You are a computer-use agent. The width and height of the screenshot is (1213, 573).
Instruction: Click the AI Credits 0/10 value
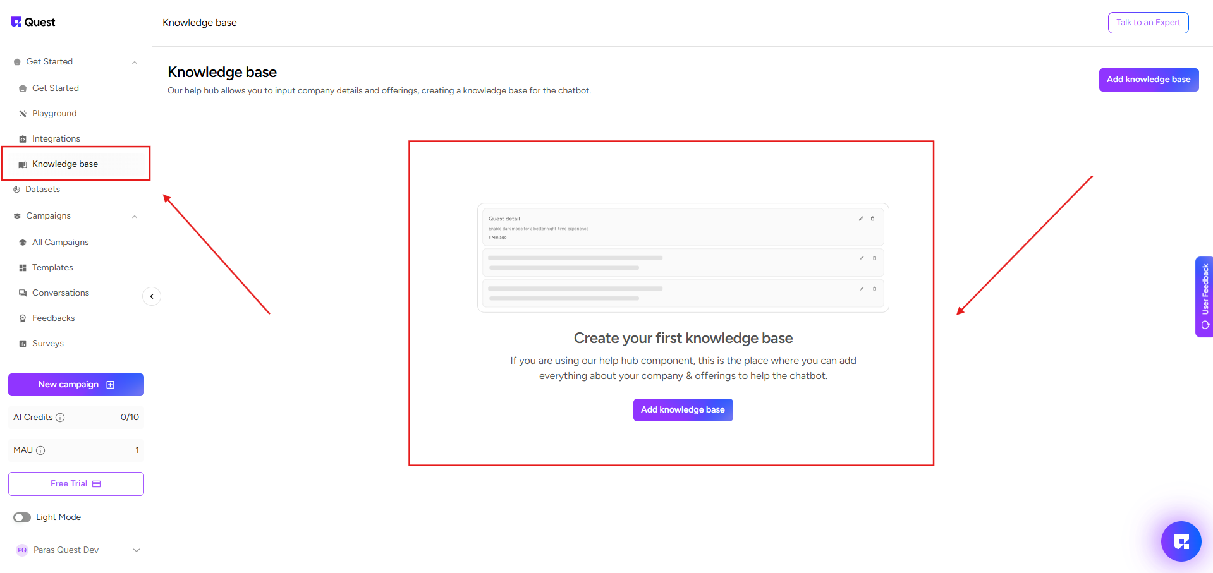tap(130, 418)
